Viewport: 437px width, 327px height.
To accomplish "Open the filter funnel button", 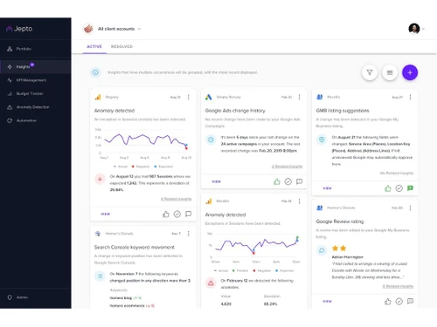I will tap(370, 72).
